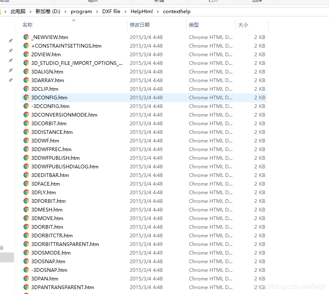The height and width of the screenshot is (294, 329).
Task: Go to 新加卷 (D:) in breadcrumb path
Action: pyautogui.click(x=48, y=11)
